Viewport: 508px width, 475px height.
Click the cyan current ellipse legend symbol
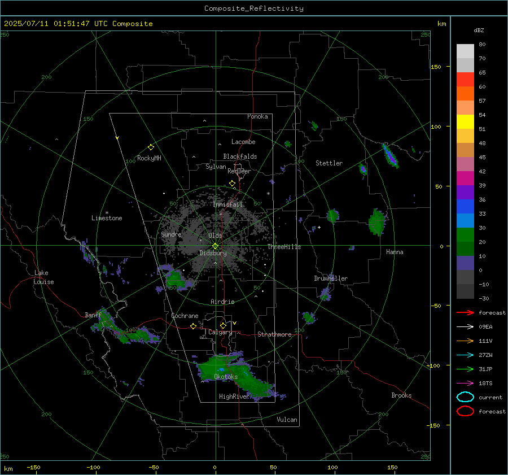click(465, 397)
